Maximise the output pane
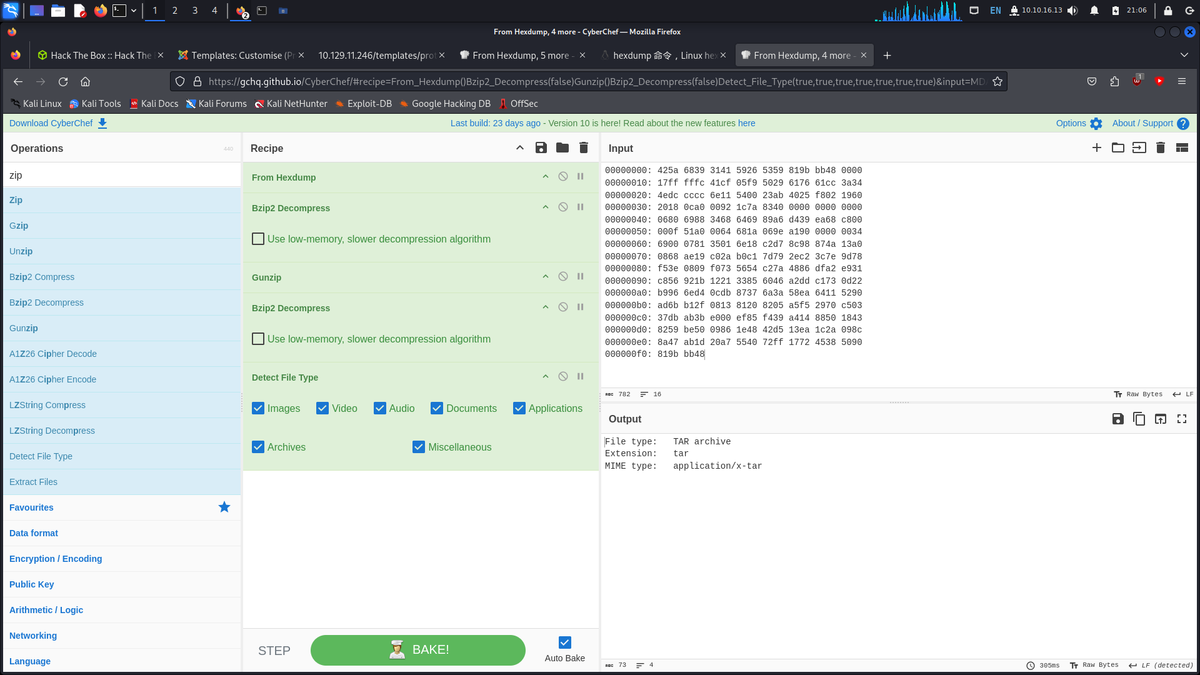This screenshot has height=675, width=1200. point(1182,419)
